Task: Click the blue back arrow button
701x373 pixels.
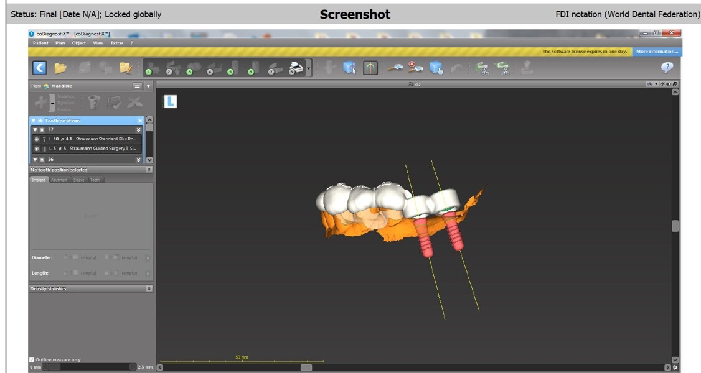Action: (x=40, y=68)
